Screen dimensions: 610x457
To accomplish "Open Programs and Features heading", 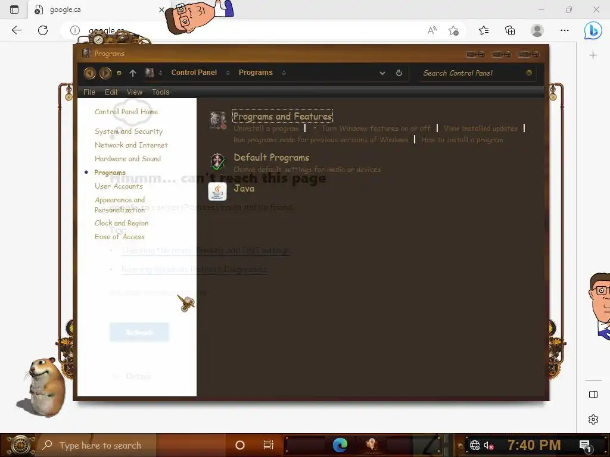I will [282, 116].
